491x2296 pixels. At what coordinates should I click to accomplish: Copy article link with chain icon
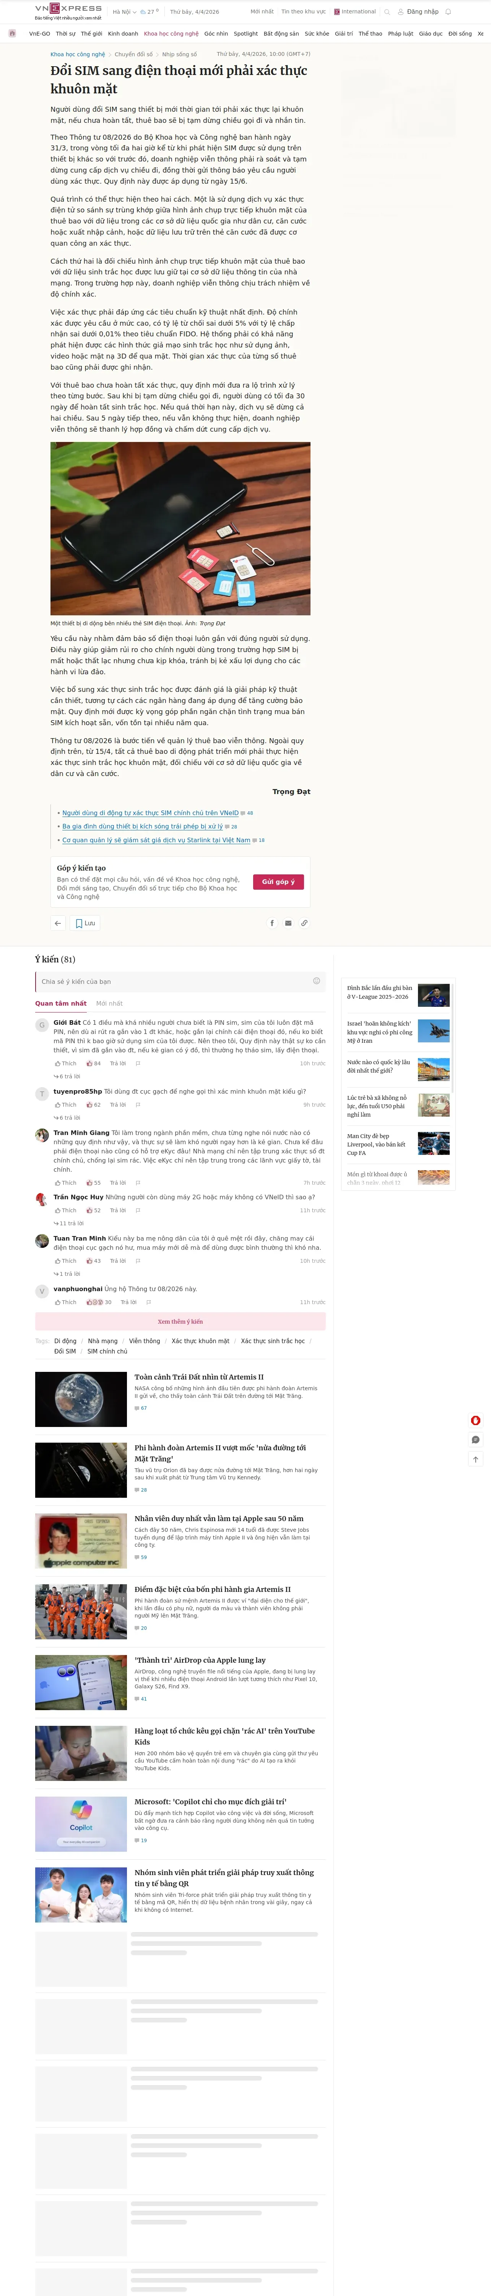coord(304,923)
